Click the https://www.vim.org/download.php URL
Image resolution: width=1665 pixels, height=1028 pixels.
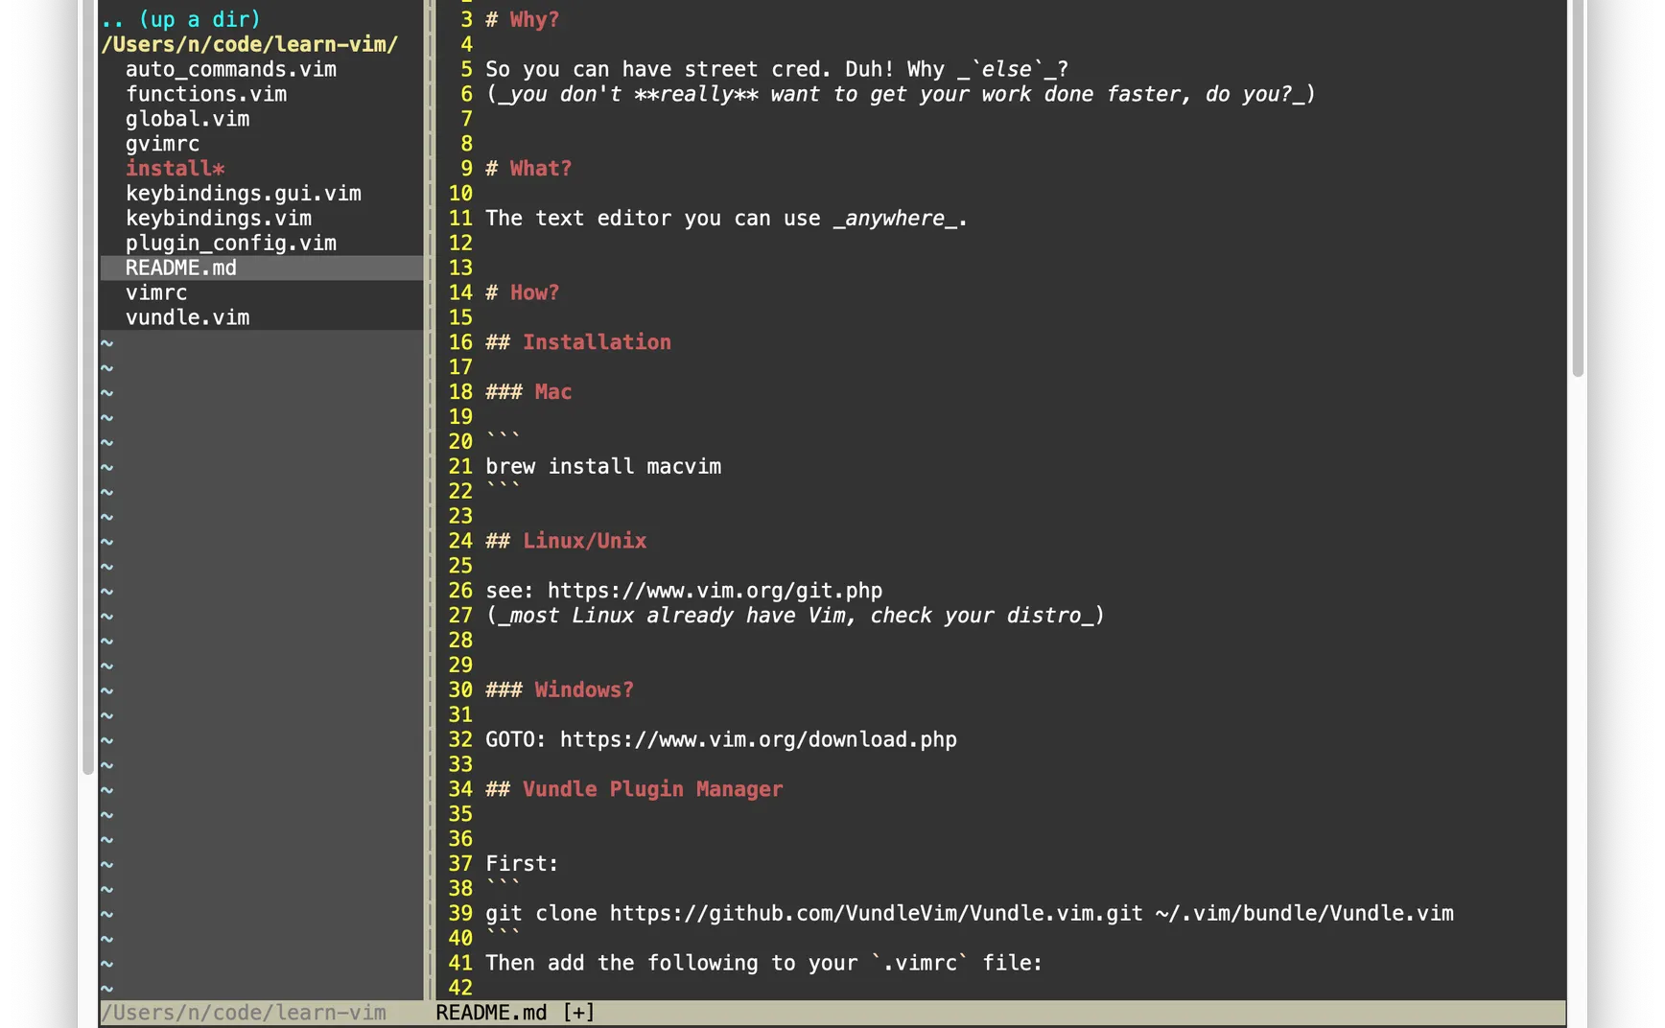(x=759, y=740)
